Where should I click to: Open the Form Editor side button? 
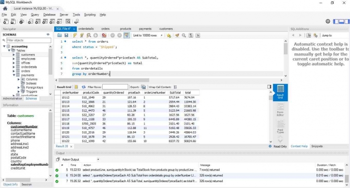(x=280, y=110)
